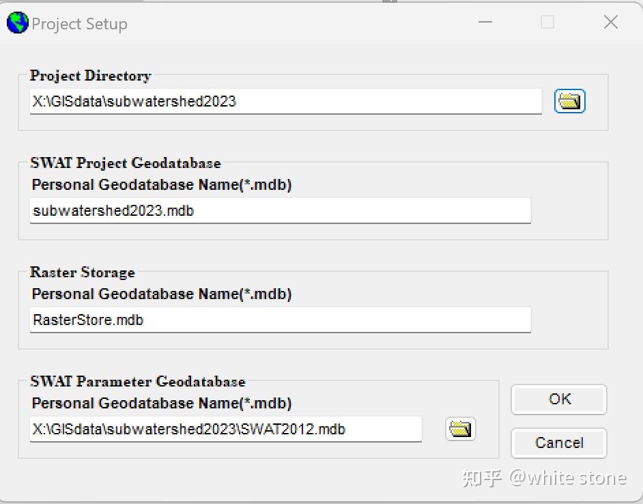Close the Project Setup dialog
This screenshot has width=643, height=504.
[x=610, y=23]
